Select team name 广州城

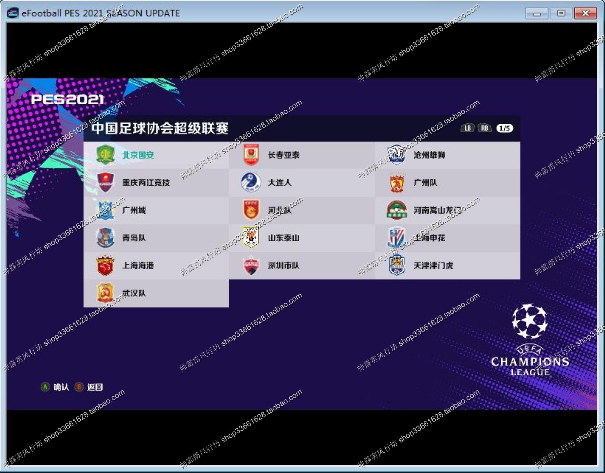(x=134, y=210)
